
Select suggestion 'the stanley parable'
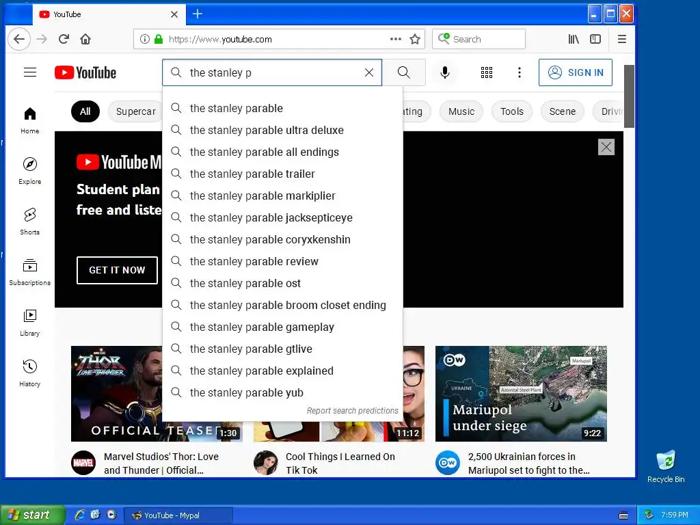pos(282,109)
